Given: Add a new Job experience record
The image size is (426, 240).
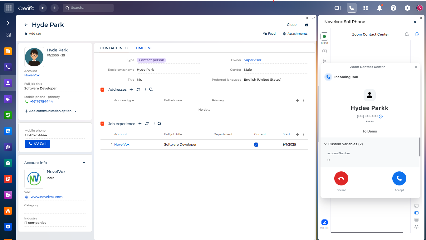Looking at the screenshot, I should point(140,124).
